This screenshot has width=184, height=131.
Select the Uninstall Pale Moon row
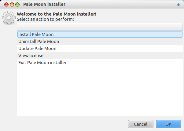pos(100,42)
